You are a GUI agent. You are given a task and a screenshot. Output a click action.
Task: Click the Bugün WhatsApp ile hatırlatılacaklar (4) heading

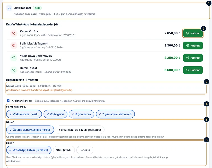[x=32, y=24]
